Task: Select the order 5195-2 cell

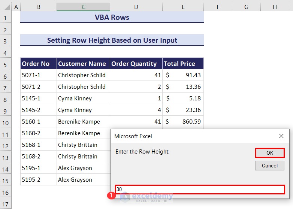Action: (x=38, y=180)
